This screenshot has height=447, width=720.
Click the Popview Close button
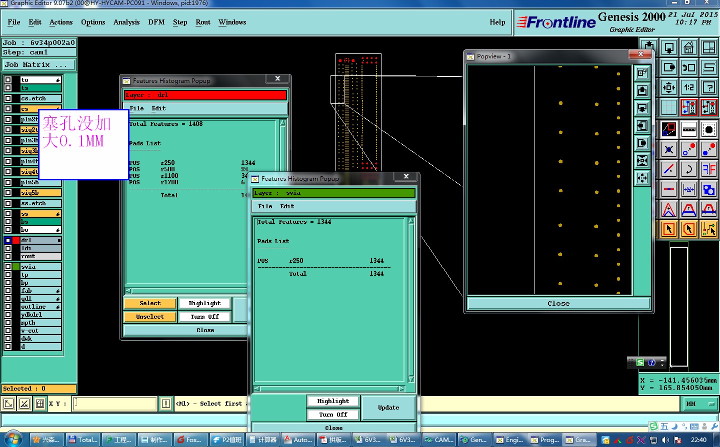click(x=558, y=303)
